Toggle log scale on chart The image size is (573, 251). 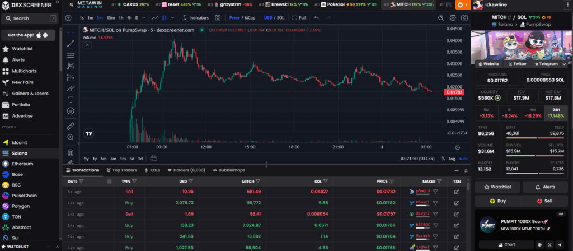click(452, 159)
